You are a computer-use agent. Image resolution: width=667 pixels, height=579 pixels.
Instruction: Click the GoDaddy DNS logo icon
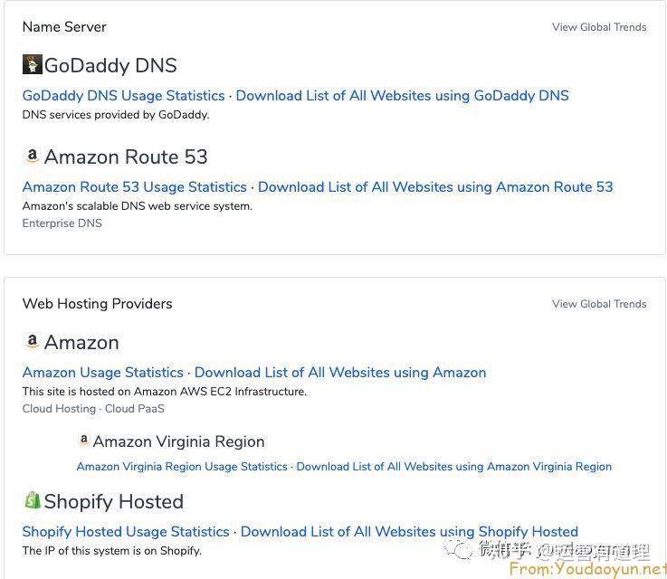click(33, 64)
